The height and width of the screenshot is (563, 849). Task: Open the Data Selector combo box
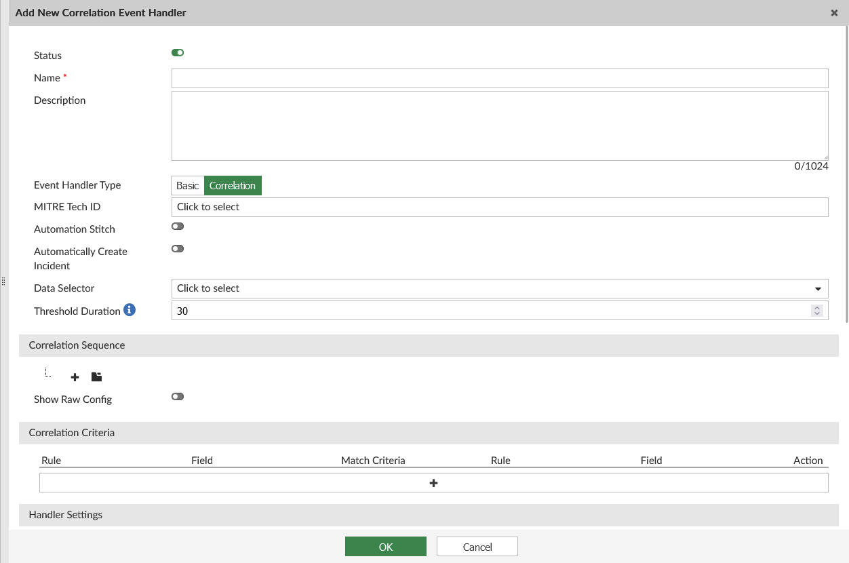pyautogui.click(x=475, y=288)
